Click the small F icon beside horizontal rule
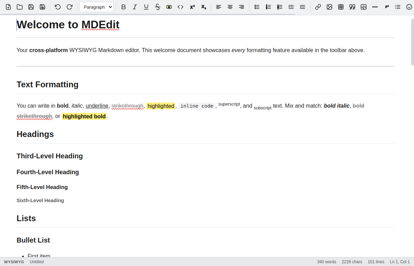 click(387, 7)
